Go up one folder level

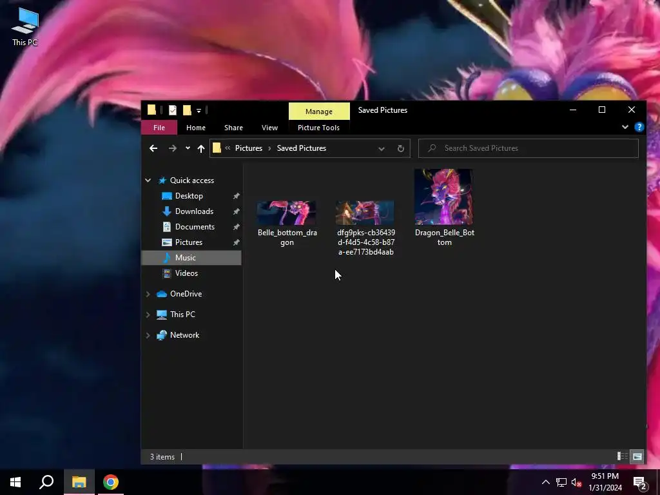(201, 148)
